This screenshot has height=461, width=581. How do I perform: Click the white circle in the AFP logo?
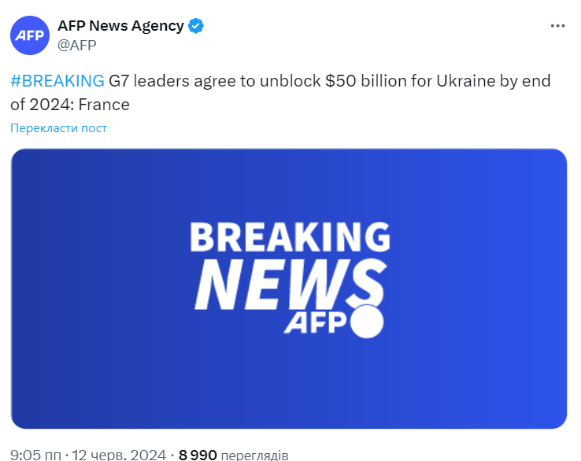pos(367,322)
